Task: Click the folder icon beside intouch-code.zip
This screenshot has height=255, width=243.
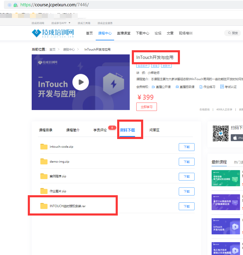Action: click(x=44, y=147)
